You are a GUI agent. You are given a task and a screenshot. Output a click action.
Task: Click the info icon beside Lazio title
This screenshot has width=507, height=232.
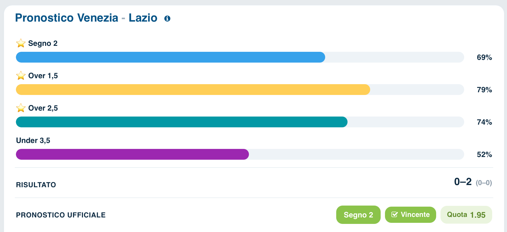(x=167, y=18)
